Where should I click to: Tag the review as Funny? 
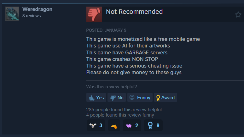(x=140, y=97)
